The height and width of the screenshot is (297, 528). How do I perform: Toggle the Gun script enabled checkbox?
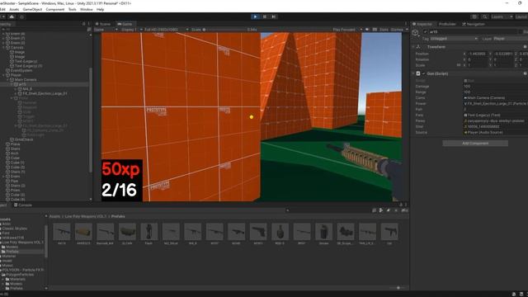click(424, 73)
